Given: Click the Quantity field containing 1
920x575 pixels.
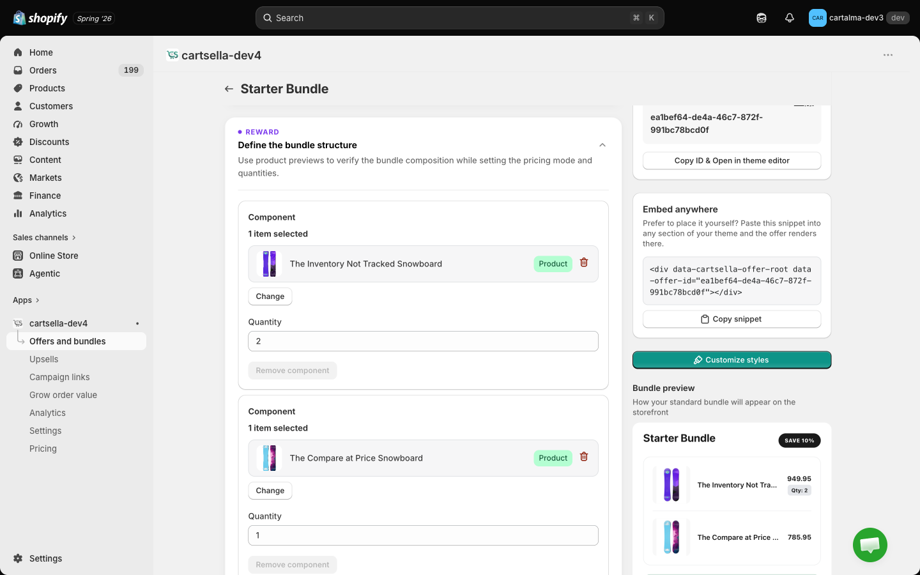Looking at the screenshot, I should tap(423, 535).
